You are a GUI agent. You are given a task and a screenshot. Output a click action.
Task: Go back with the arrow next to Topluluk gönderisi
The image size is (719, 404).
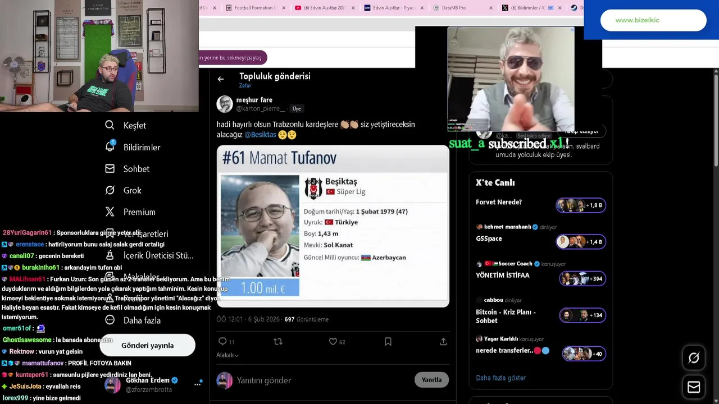(221, 79)
